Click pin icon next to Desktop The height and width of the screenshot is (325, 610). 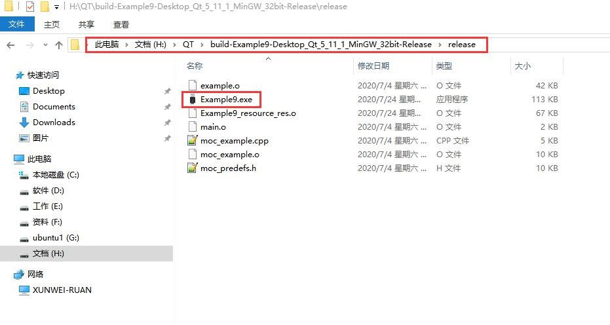coord(167,91)
